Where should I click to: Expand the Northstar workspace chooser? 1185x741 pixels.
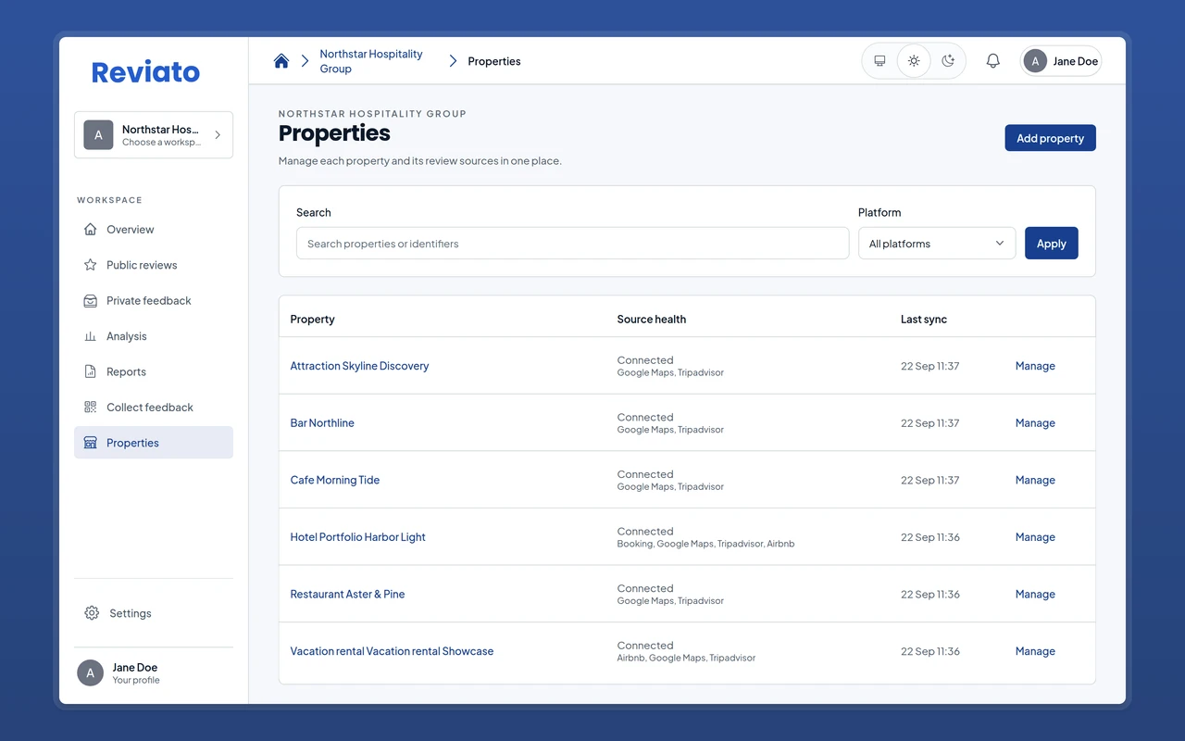pyautogui.click(x=154, y=135)
